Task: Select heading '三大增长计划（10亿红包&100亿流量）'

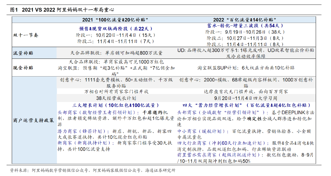Action: pyautogui.click(x=116, y=105)
